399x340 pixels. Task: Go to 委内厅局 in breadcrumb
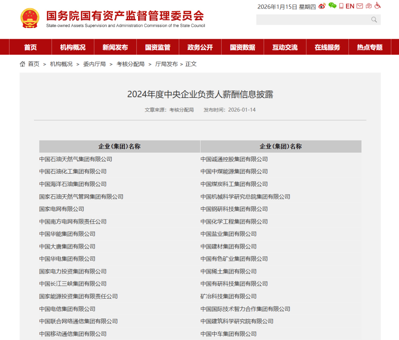click(x=95, y=64)
